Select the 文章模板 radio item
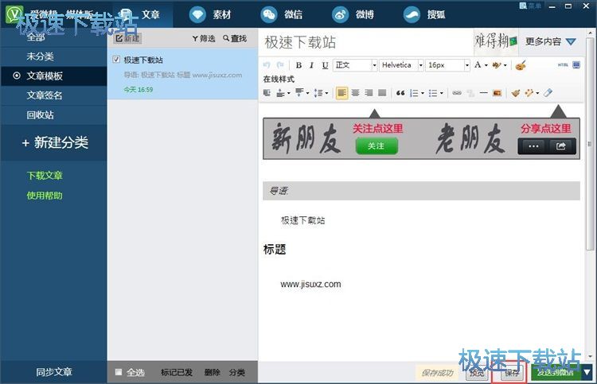This screenshot has width=597, height=384. (53, 76)
